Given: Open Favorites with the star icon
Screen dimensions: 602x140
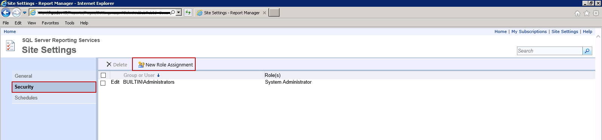Looking at the screenshot, I should coord(587,13).
